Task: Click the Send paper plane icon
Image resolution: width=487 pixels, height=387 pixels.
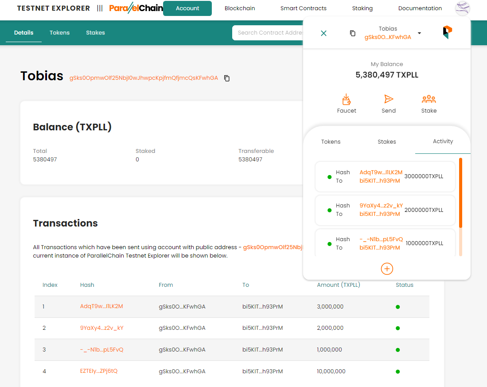Action: point(389,99)
